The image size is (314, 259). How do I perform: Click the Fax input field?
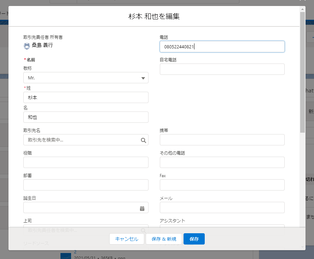(x=222, y=185)
